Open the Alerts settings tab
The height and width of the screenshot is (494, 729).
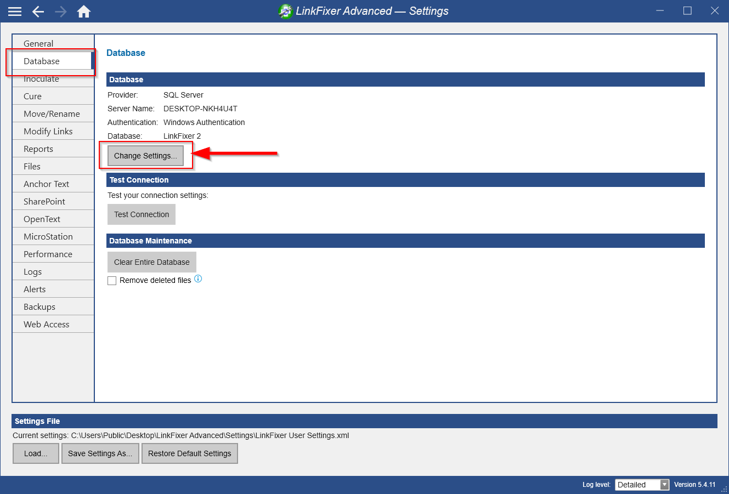[x=53, y=289]
